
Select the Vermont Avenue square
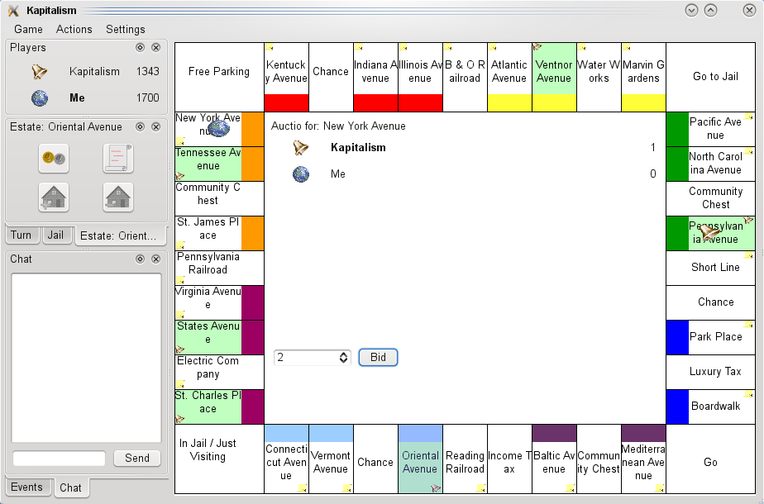331,459
